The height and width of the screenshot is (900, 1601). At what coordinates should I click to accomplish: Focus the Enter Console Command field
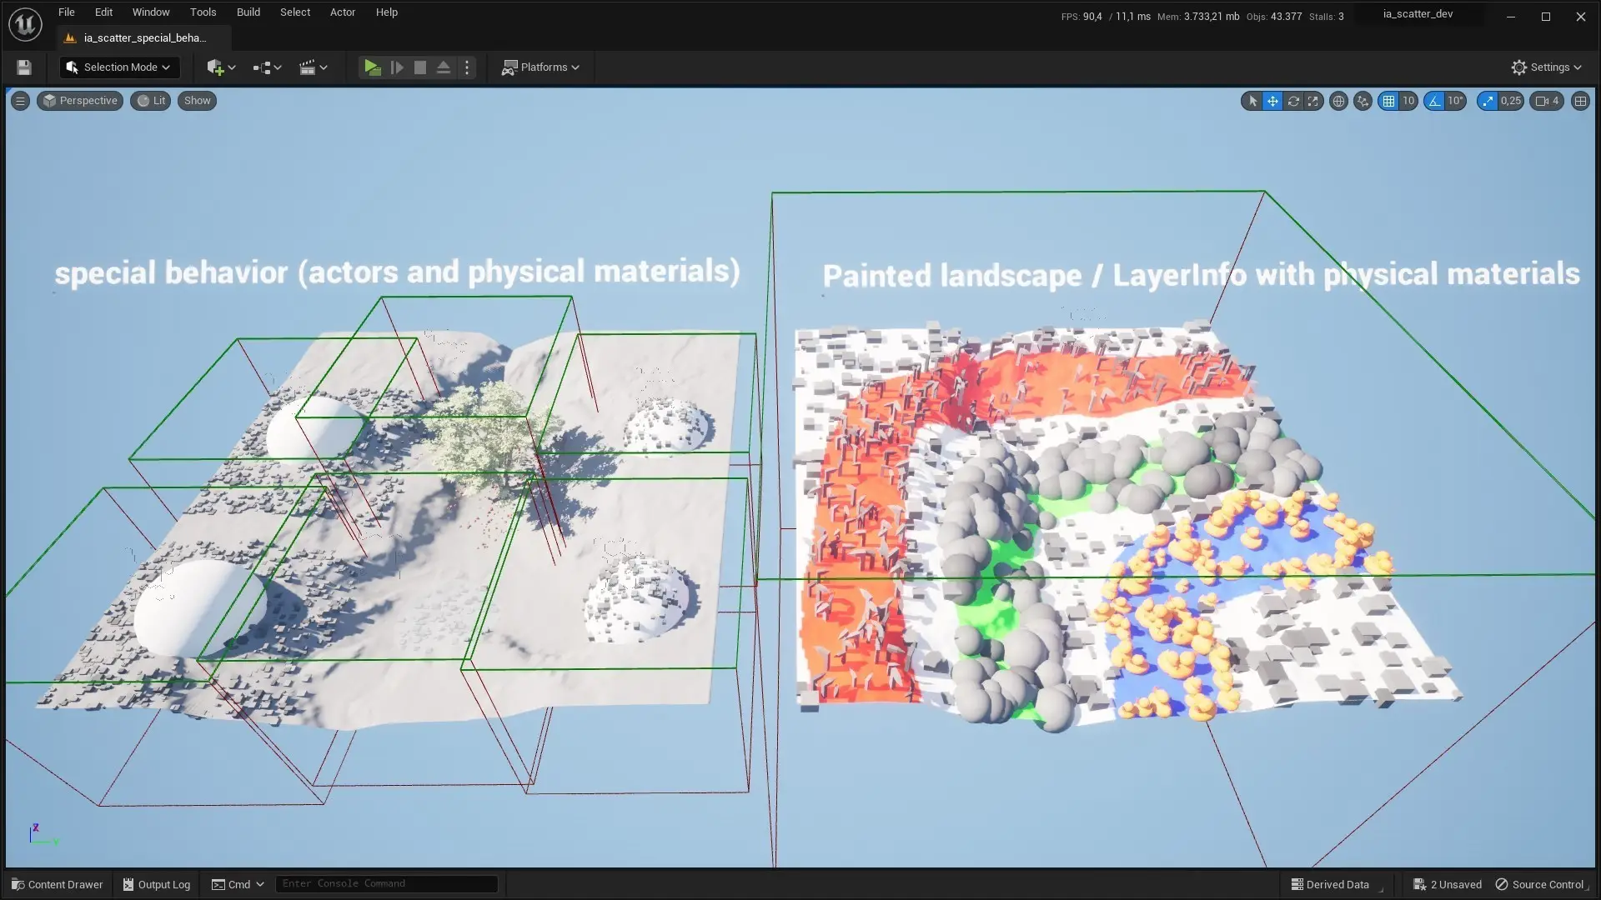coord(387,883)
